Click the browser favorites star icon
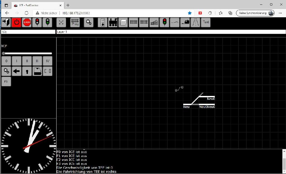The height and width of the screenshot is (174, 286). pyautogui.click(x=190, y=13)
